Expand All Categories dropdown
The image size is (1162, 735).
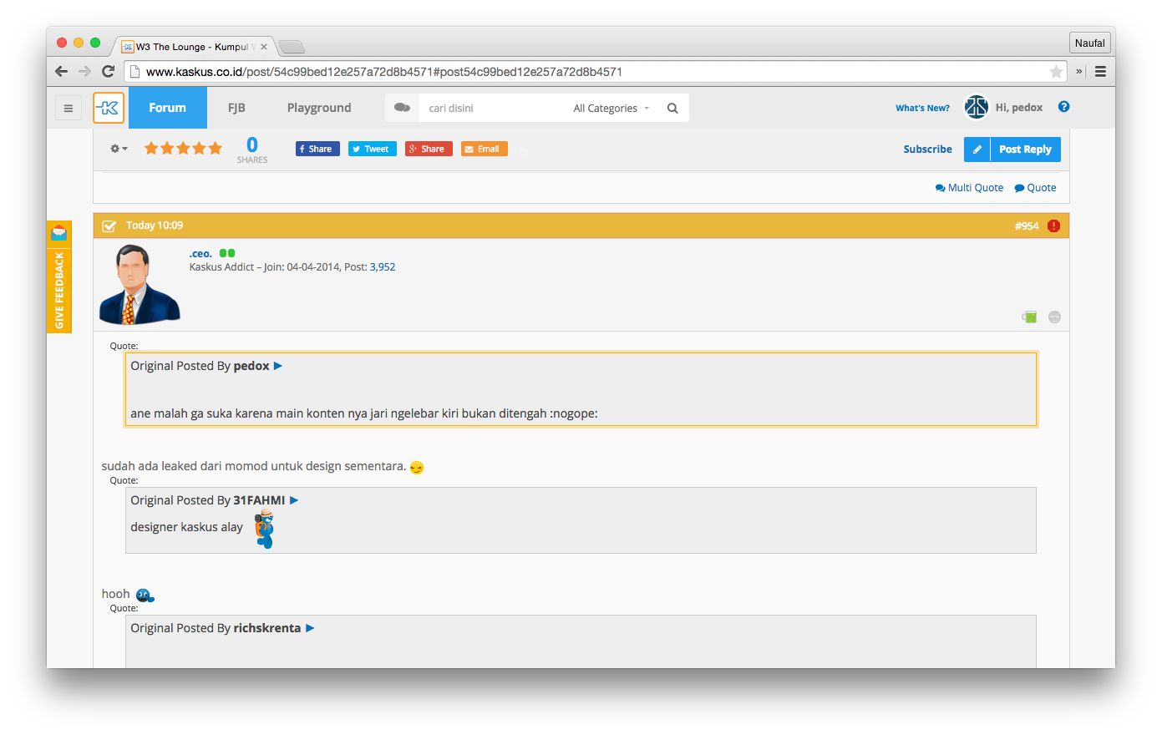click(611, 108)
